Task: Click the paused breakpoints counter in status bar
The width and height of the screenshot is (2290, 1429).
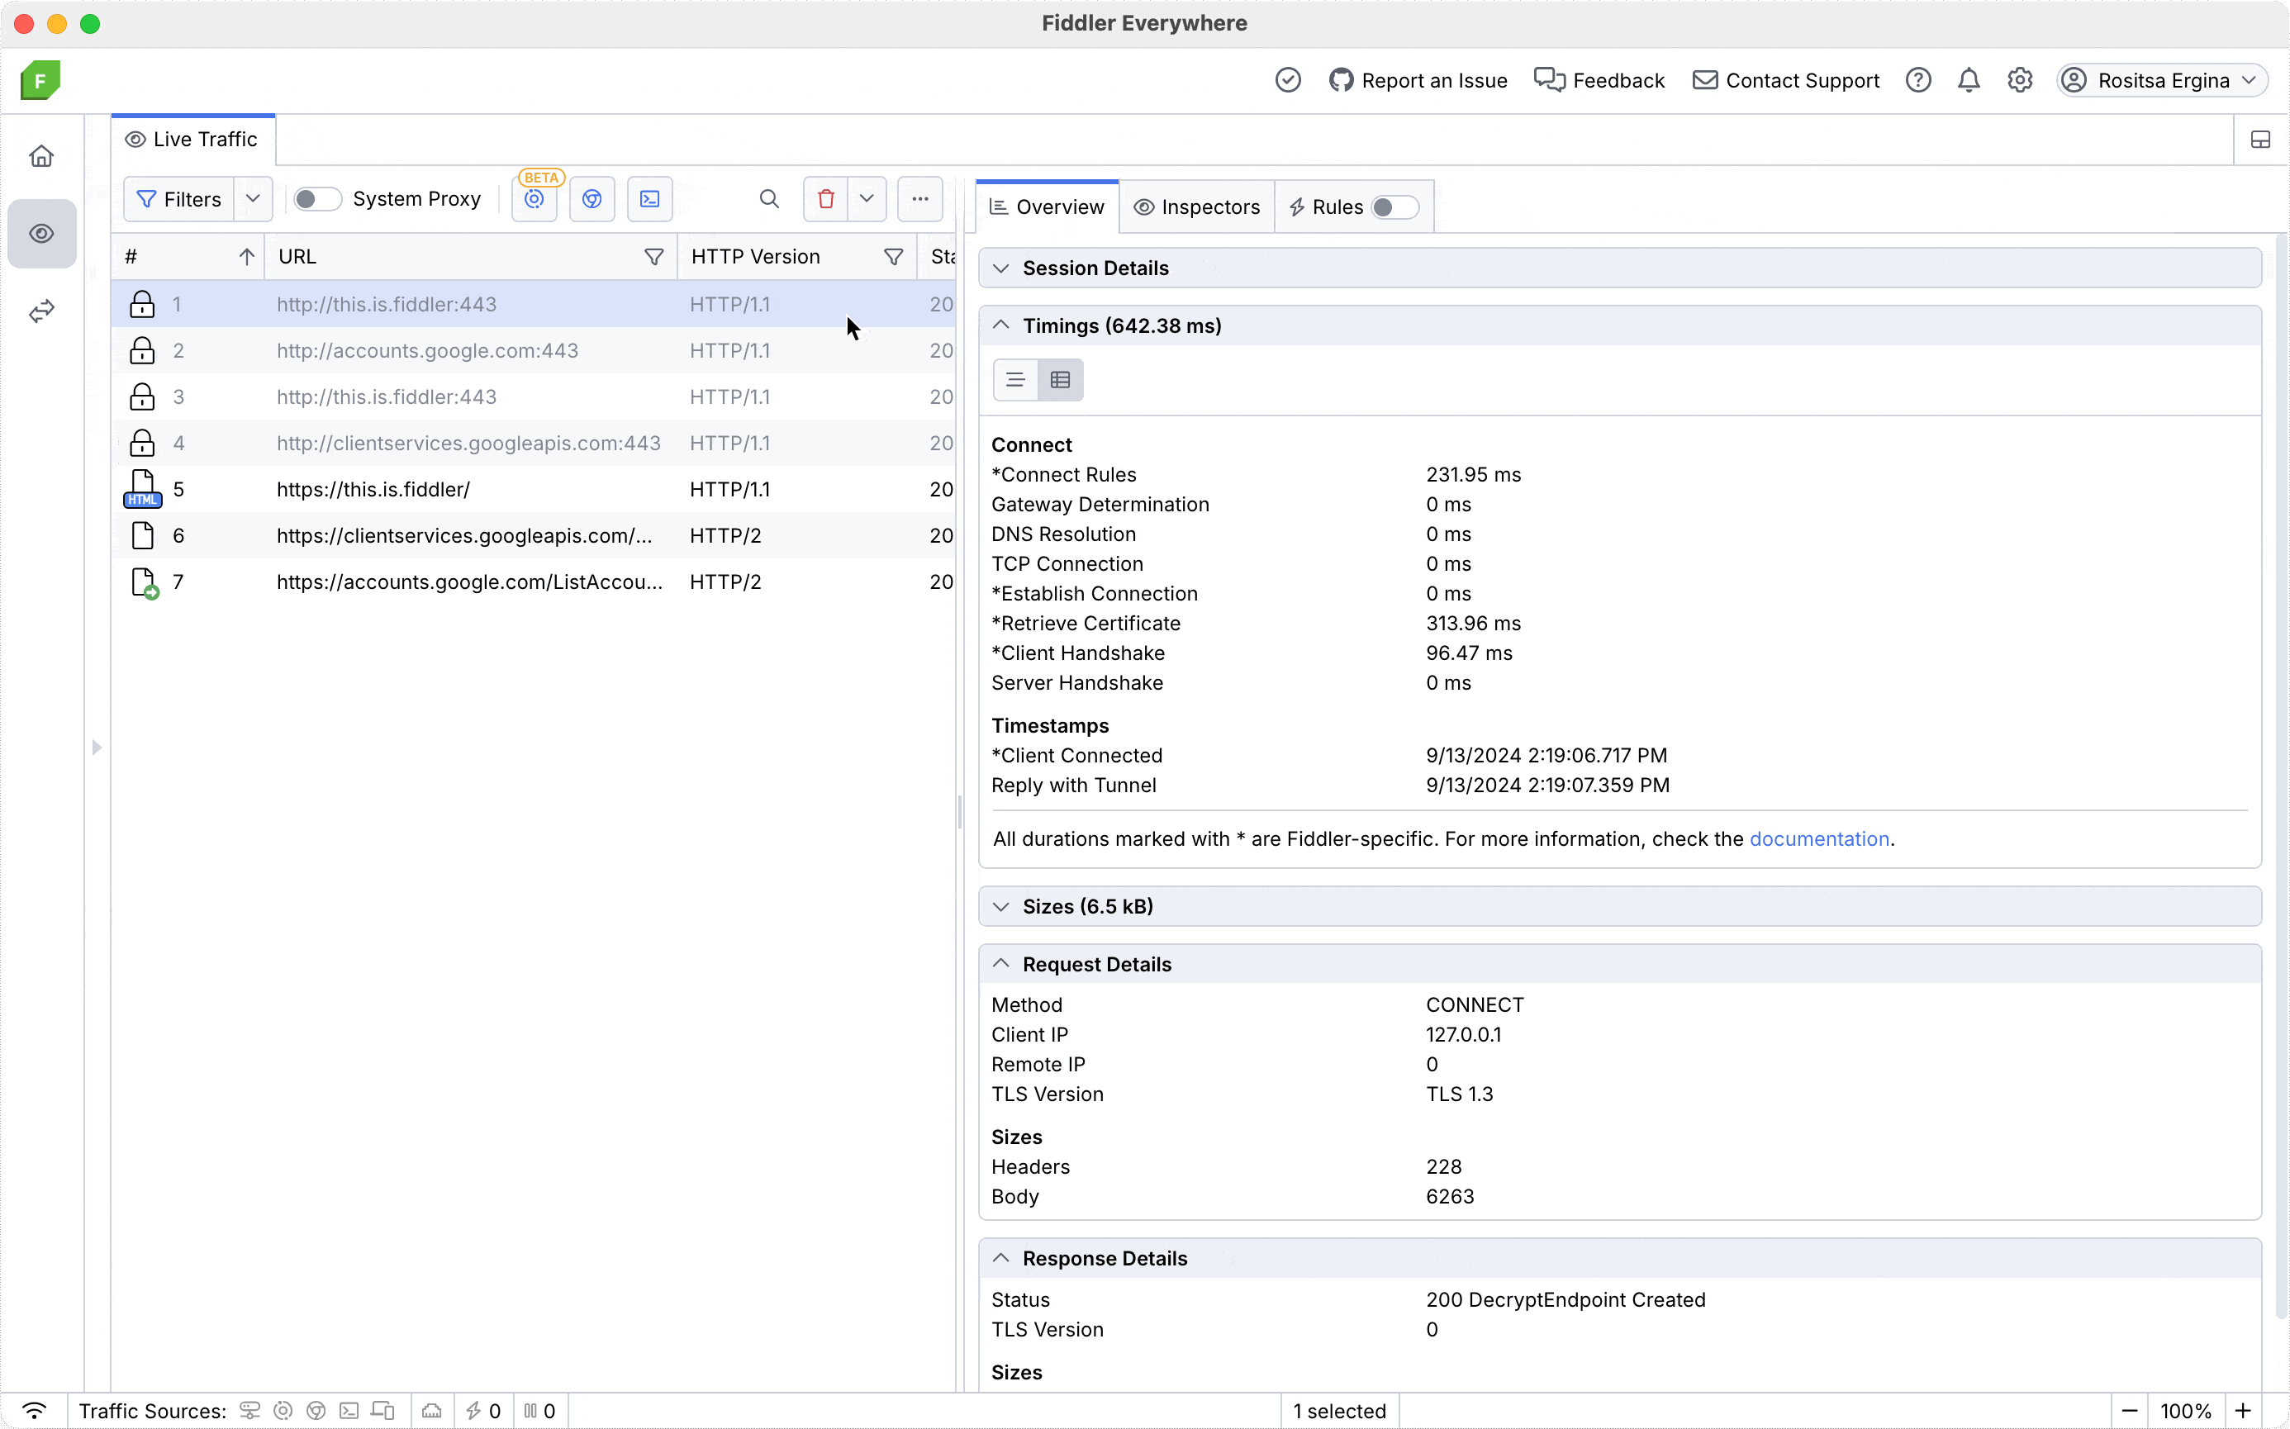Action: pyautogui.click(x=539, y=1411)
